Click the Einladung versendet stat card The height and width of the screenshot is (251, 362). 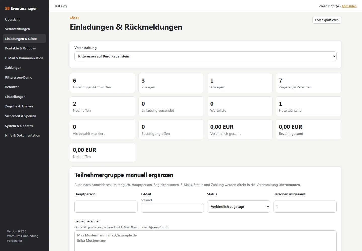tap(171, 106)
